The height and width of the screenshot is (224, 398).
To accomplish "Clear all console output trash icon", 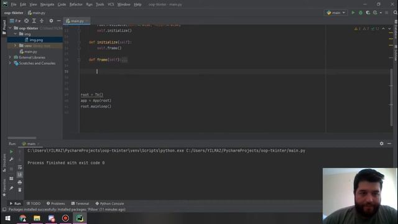I will pos(20,190).
